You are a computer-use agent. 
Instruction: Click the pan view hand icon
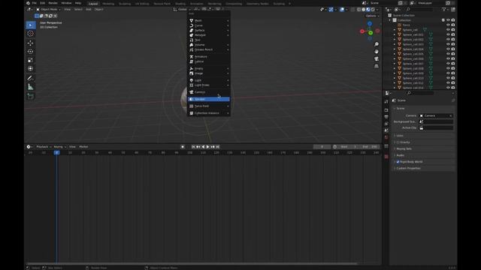377,52
